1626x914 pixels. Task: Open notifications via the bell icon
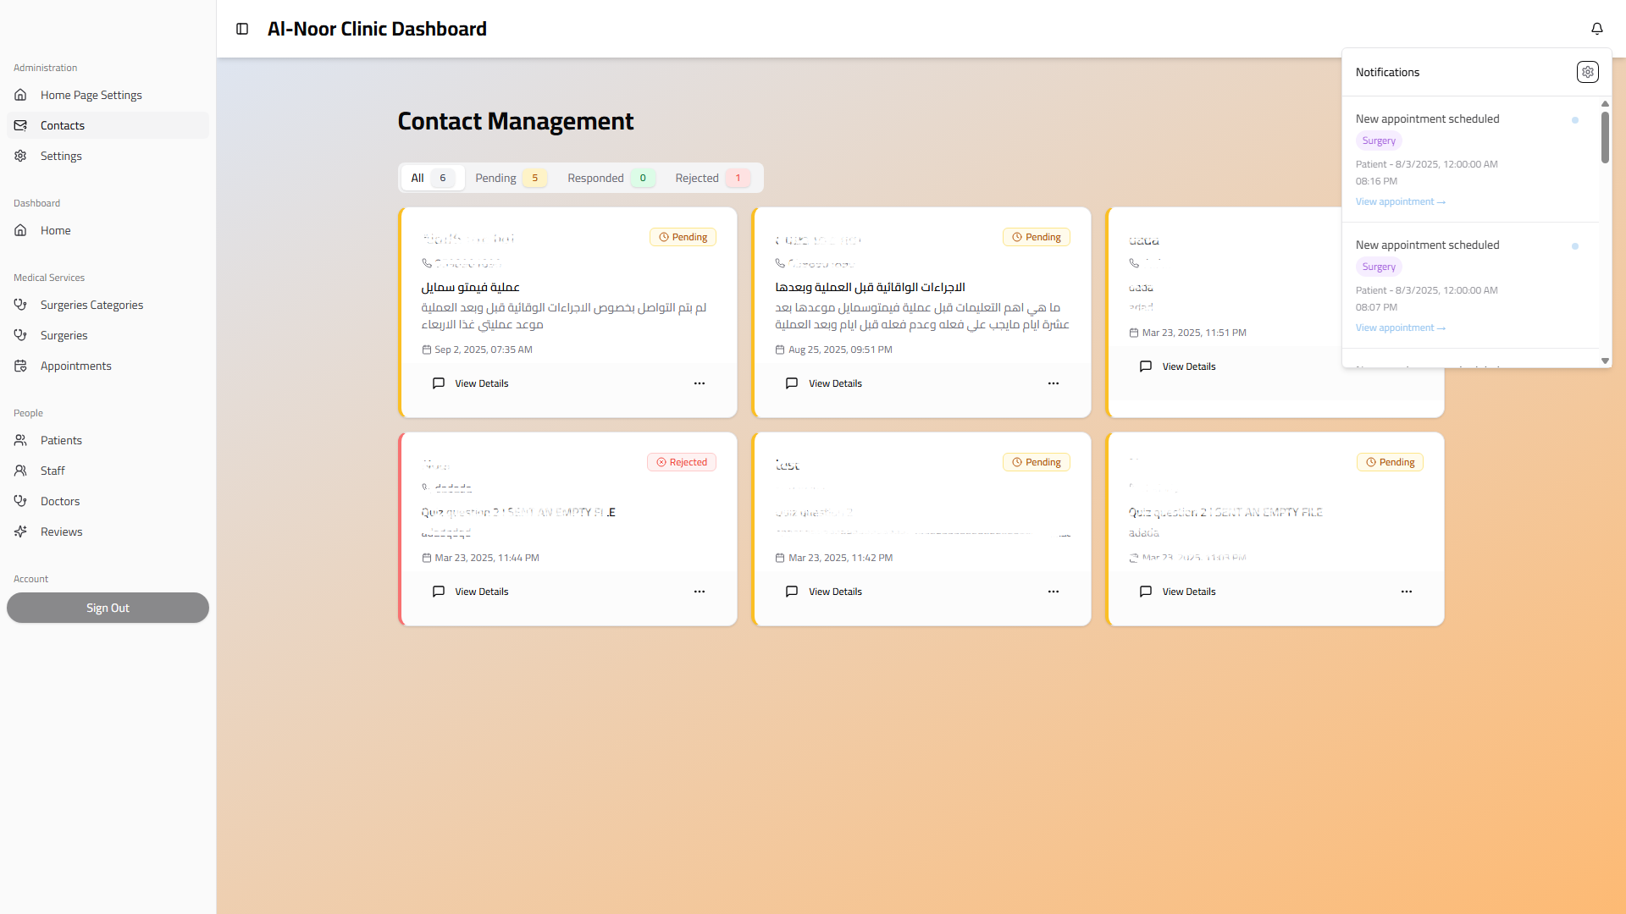click(x=1597, y=29)
